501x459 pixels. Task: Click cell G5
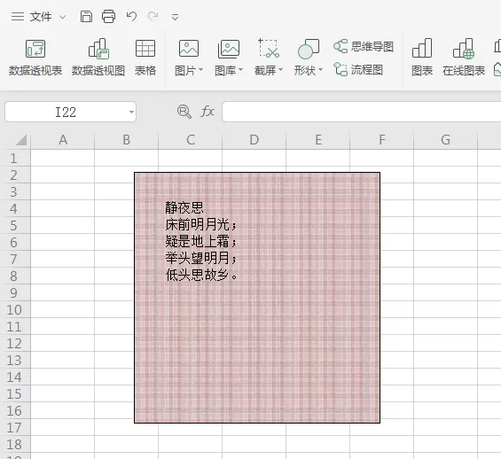[446, 225]
